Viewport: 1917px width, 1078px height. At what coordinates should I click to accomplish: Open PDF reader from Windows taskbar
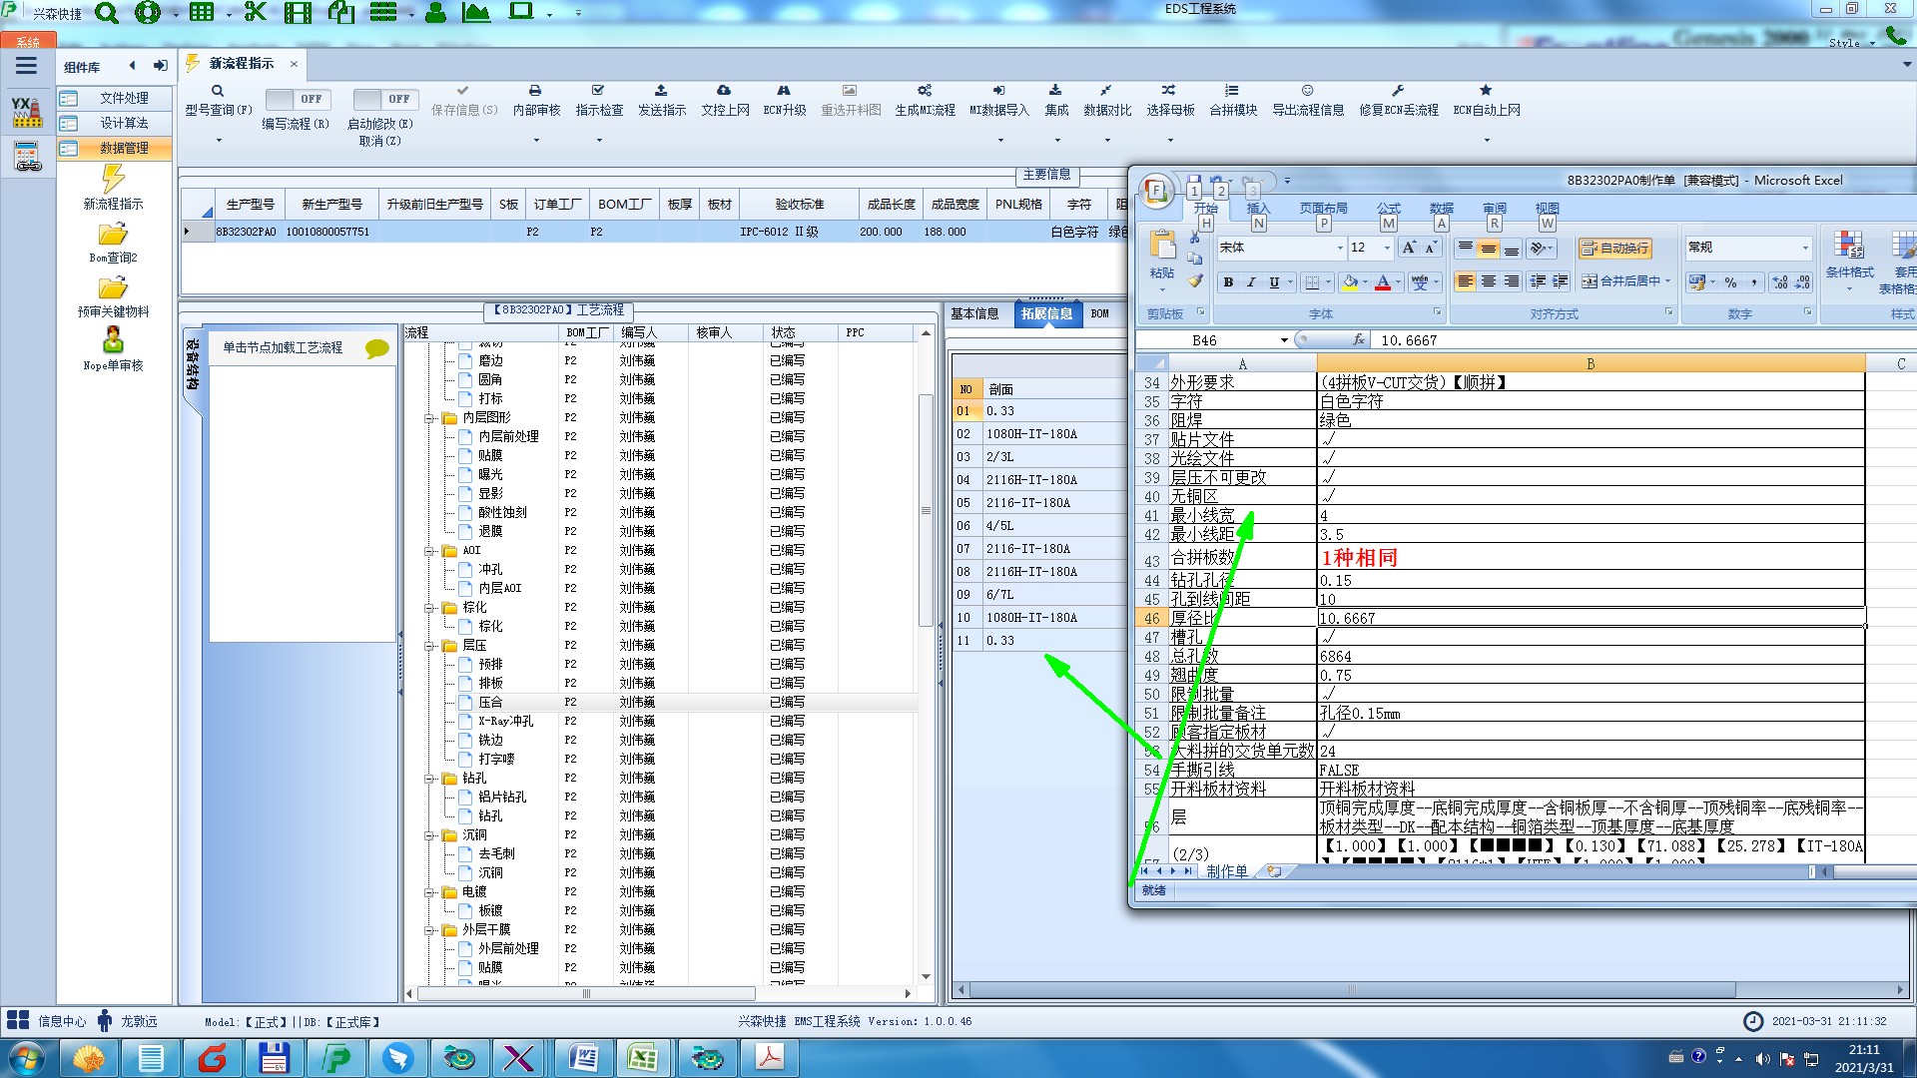point(769,1057)
